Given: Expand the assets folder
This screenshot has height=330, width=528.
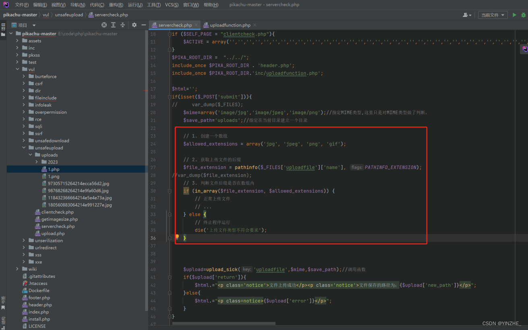Looking at the screenshot, I should coord(17,41).
